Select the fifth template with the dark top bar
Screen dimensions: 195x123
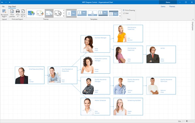(114, 13)
